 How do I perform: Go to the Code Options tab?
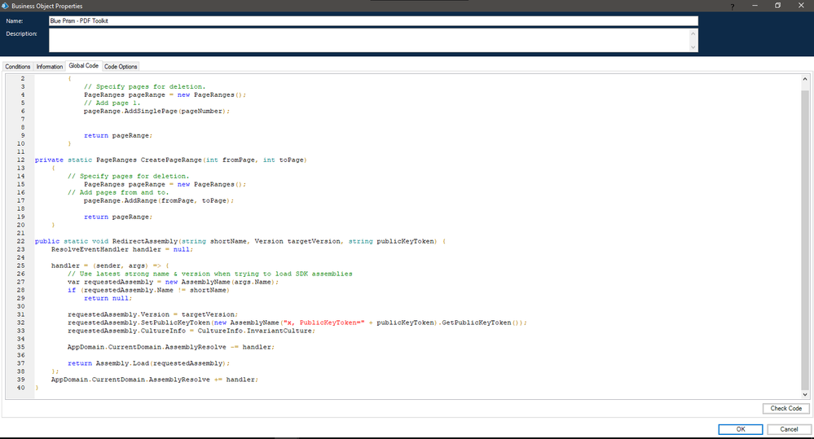(x=121, y=66)
